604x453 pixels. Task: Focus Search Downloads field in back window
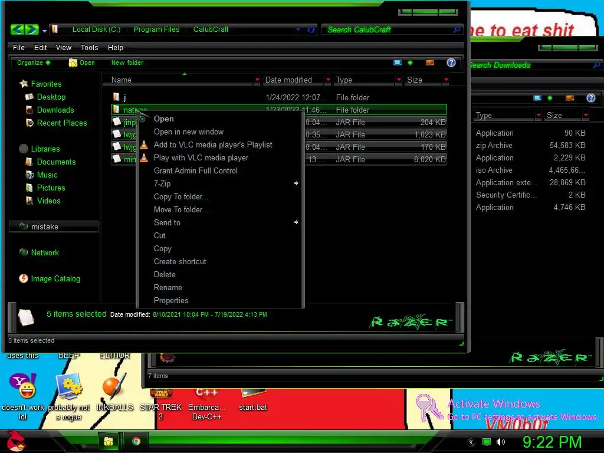click(531, 65)
